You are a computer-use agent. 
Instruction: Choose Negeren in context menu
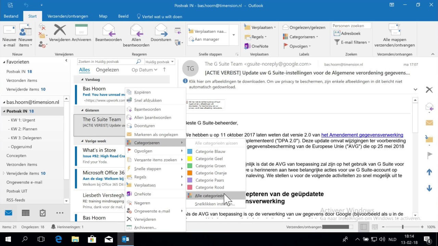click(155, 203)
